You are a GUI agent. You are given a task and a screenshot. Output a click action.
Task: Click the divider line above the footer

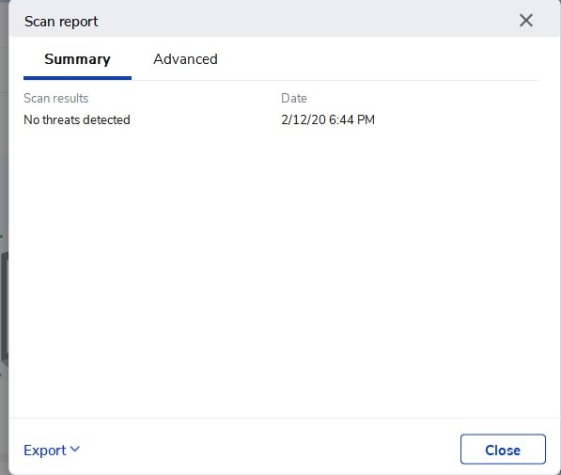[285, 418]
